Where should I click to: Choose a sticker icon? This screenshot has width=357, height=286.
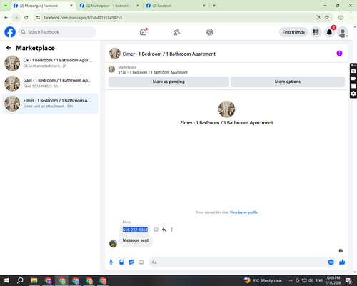tap(131, 262)
